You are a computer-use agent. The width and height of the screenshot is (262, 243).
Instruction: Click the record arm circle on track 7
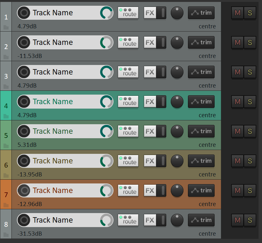pos(24,190)
